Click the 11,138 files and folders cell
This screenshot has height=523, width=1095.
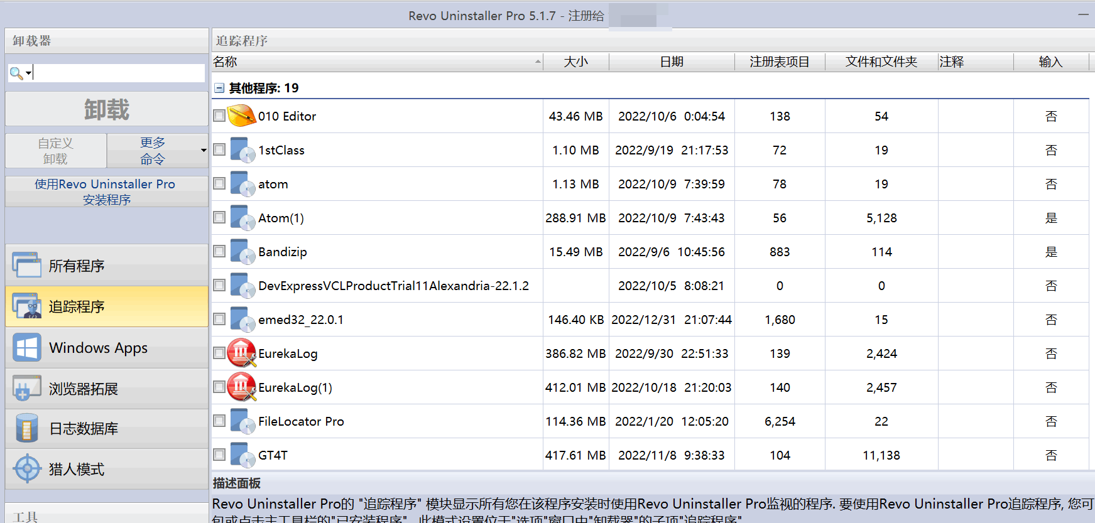tap(881, 455)
